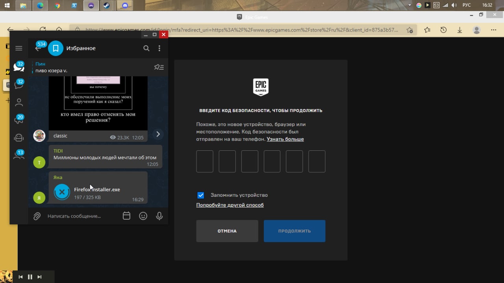Open the Telegram hamburger menu

[x=19, y=48]
